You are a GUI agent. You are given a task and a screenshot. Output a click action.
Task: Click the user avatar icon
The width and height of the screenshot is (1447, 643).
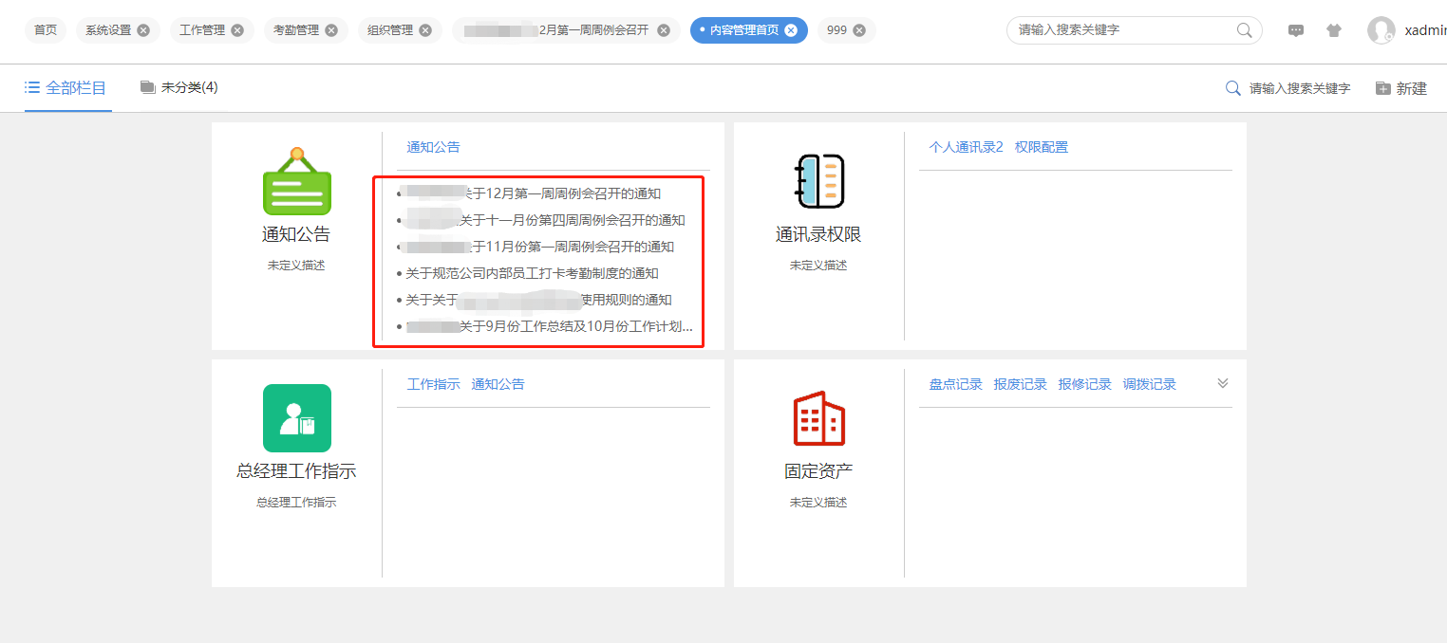coord(1381,30)
